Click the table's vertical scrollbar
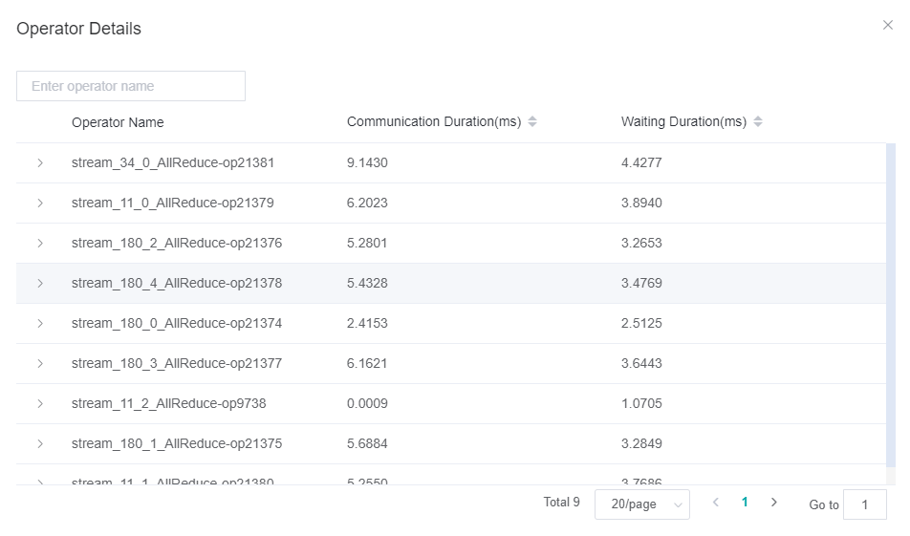The image size is (910, 536). point(891,306)
